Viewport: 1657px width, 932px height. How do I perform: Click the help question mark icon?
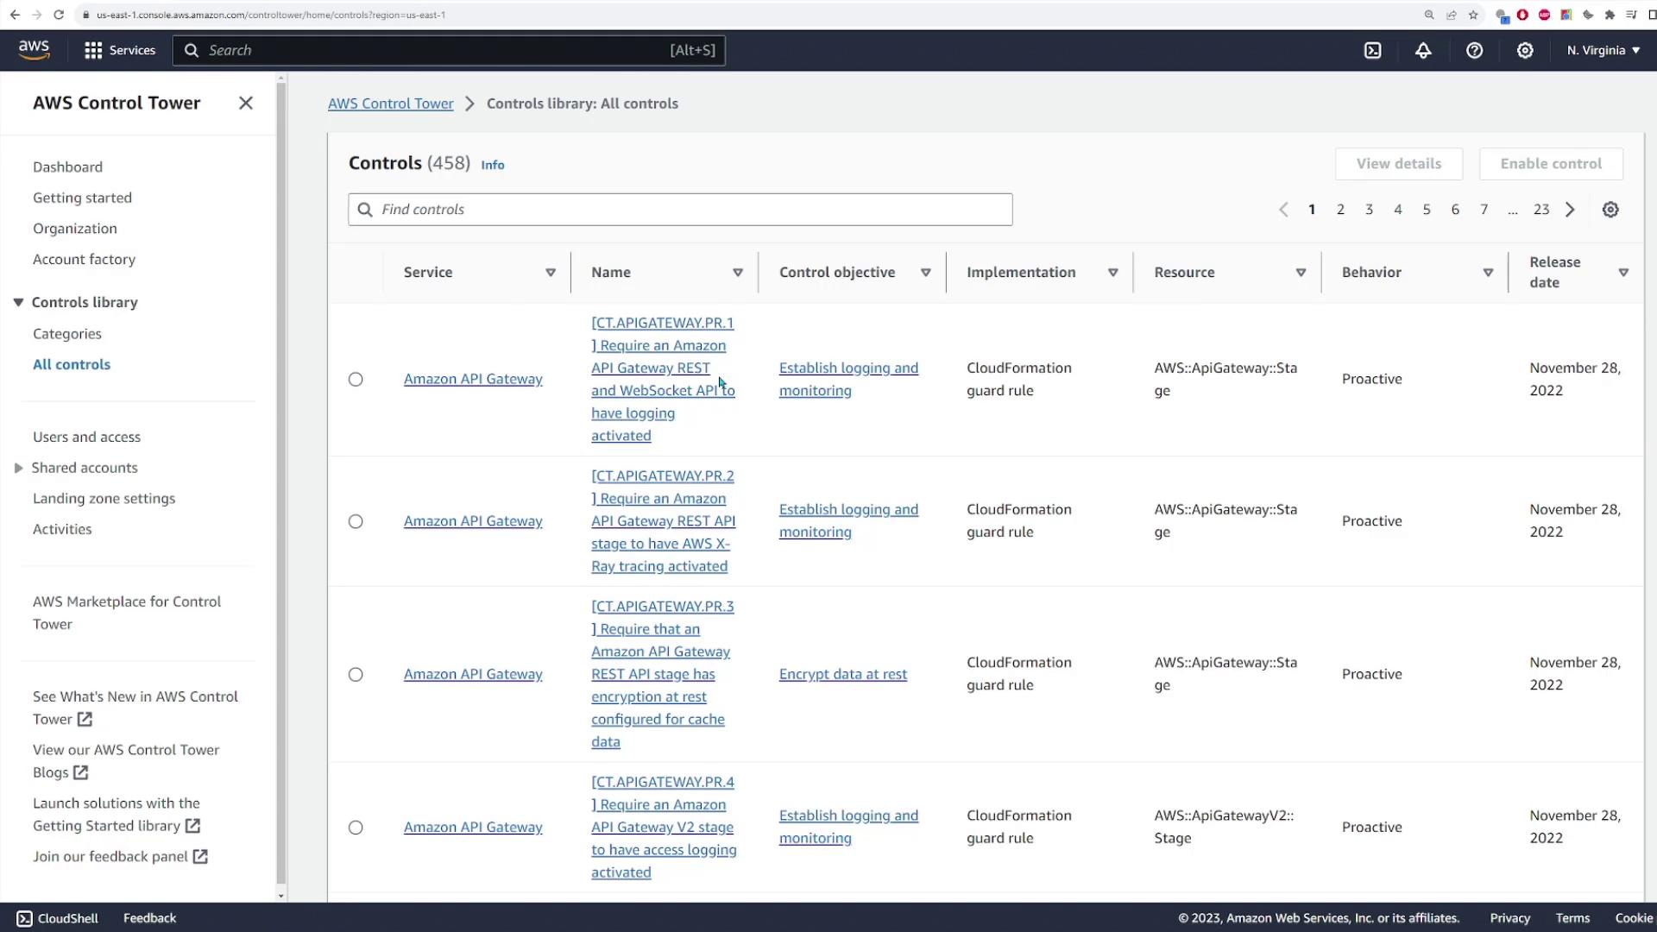tap(1474, 51)
